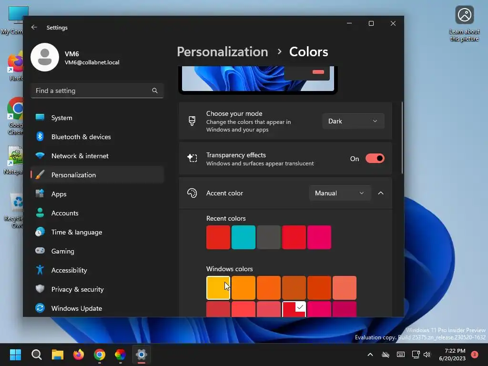Go to Gaming settings

click(x=97, y=251)
